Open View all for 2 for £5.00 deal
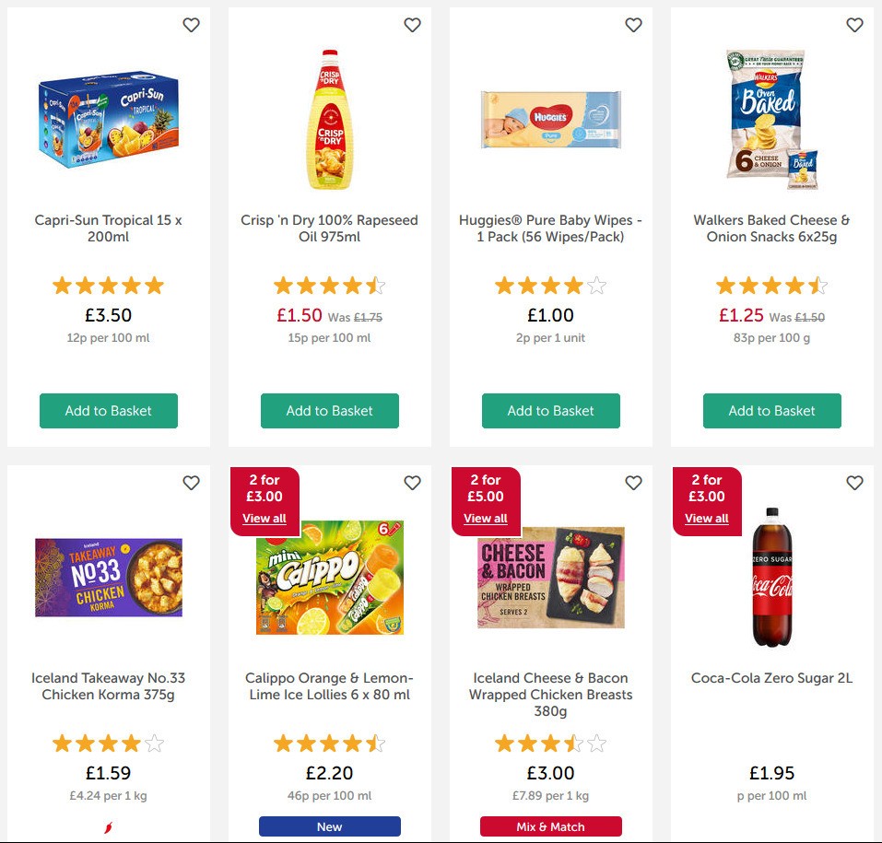The image size is (882, 843). (x=486, y=519)
